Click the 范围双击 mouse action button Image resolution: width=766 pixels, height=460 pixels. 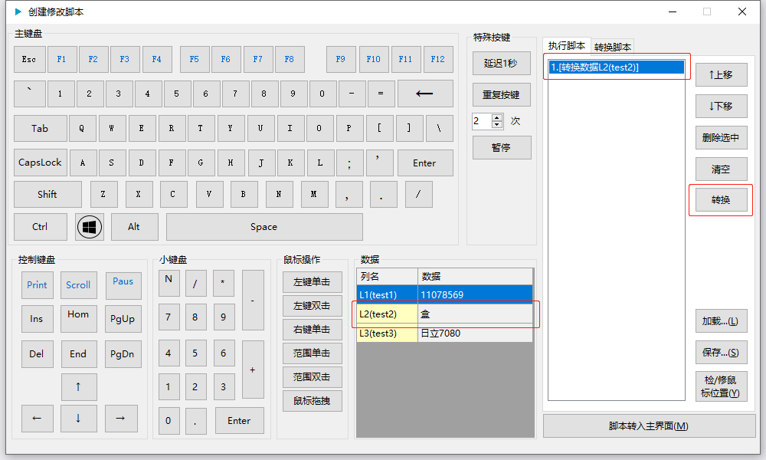pyautogui.click(x=313, y=377)
